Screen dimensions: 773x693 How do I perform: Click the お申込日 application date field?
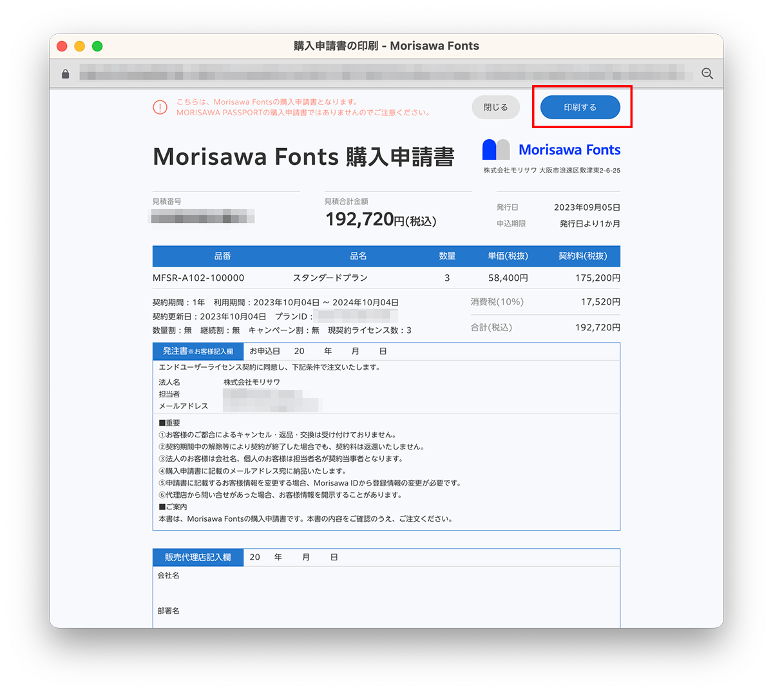pos(318,352)
